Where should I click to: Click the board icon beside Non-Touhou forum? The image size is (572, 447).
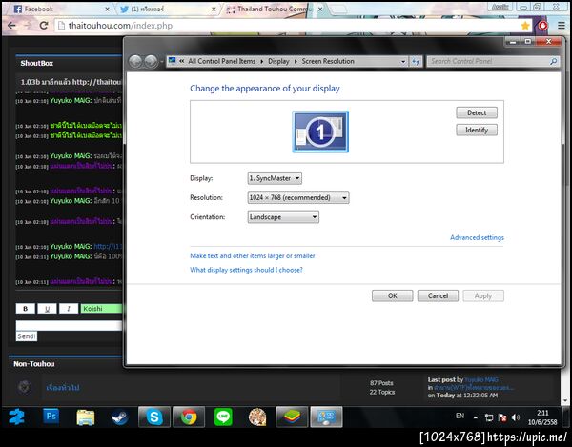(x=24, y=387)
